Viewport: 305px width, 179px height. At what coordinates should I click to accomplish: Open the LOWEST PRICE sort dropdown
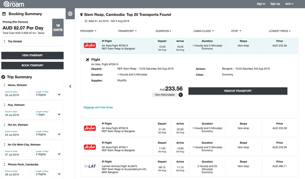point(279,31)
